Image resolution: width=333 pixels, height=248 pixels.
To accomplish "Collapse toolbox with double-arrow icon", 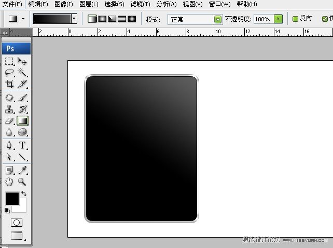I will [5, 33].
